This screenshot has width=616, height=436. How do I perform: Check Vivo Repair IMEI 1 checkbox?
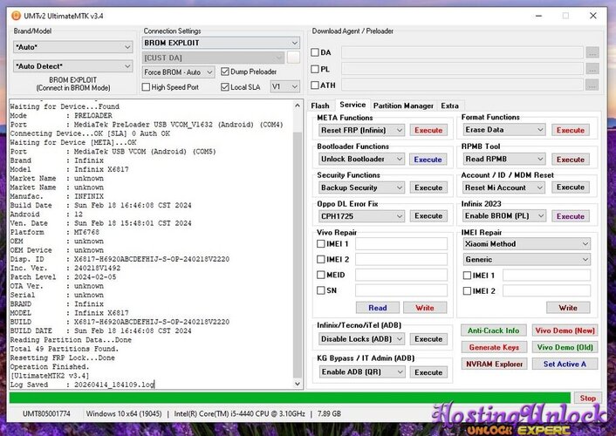(x=320, y=244)
